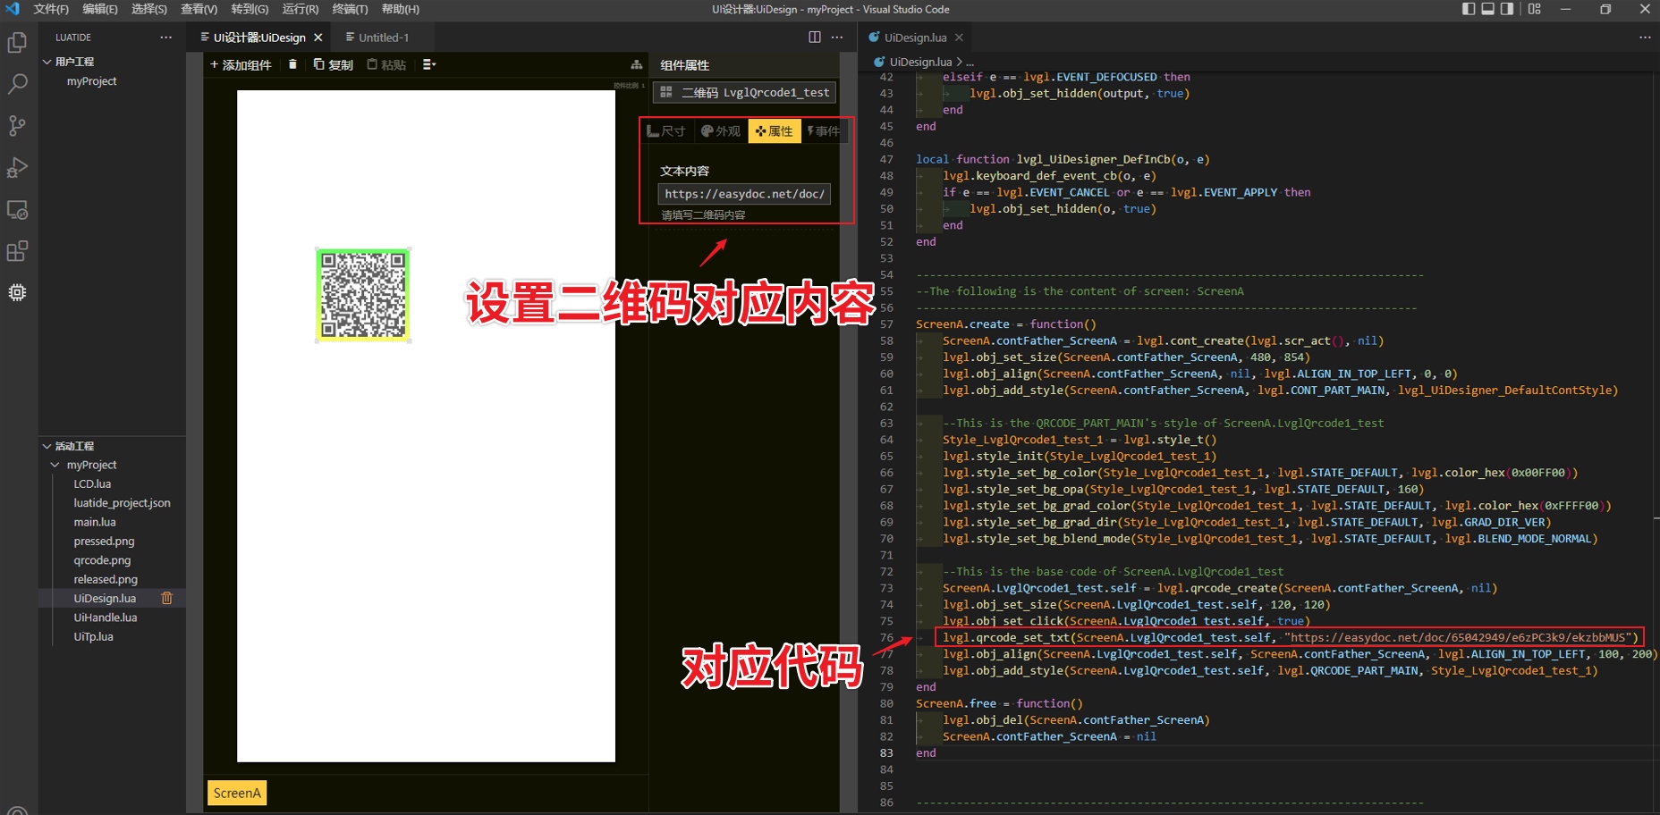Open the Explorer icon in activity bar
The height and width of the screenshot is (815, 1660).
17,42
